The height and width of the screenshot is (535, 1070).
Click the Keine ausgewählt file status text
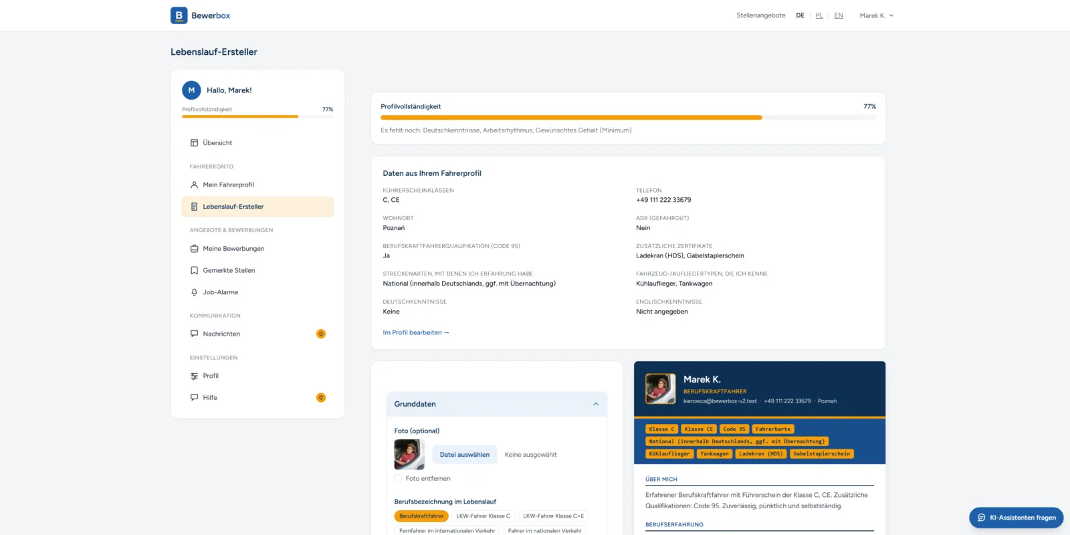click(x=531, y=455)
